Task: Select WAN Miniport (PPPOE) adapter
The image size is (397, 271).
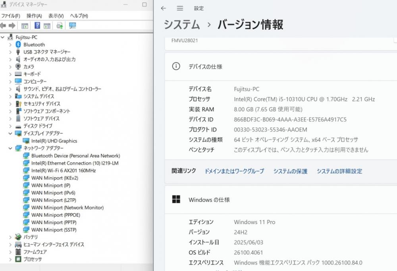Action: point(56,215)
